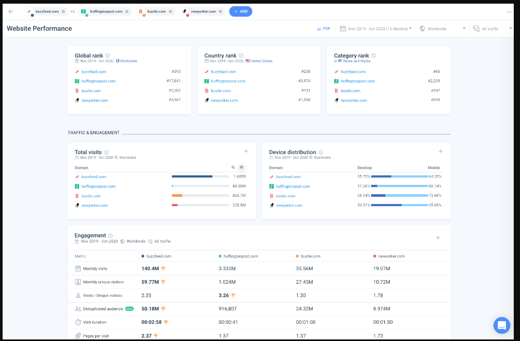Viewport: 520px width, 341px height.
Task: Open the Nov 2019 - Oct 2020 date dropdown
Action: point(375,28)
